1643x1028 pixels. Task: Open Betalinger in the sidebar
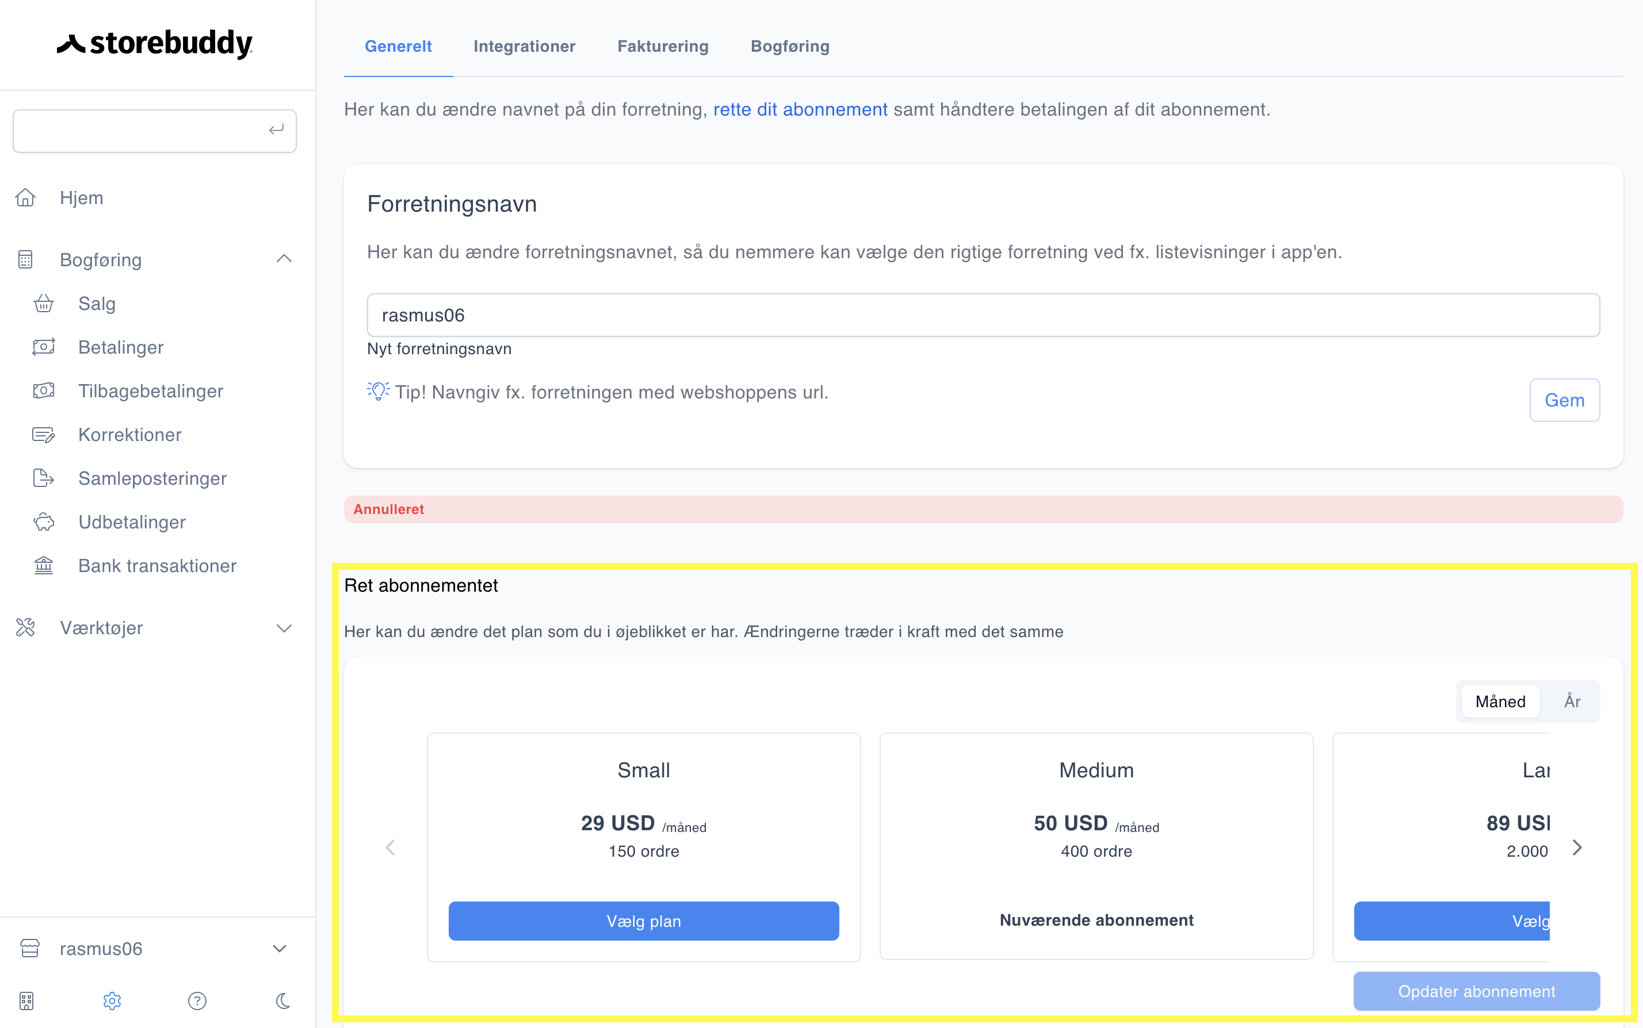tap(121, 347)
